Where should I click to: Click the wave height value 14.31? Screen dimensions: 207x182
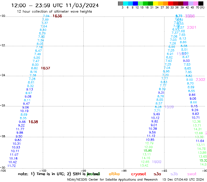coord(197,129)
